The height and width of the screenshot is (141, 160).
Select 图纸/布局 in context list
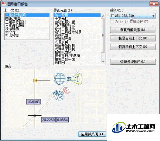pyautogui.click(x=27, y=18)
